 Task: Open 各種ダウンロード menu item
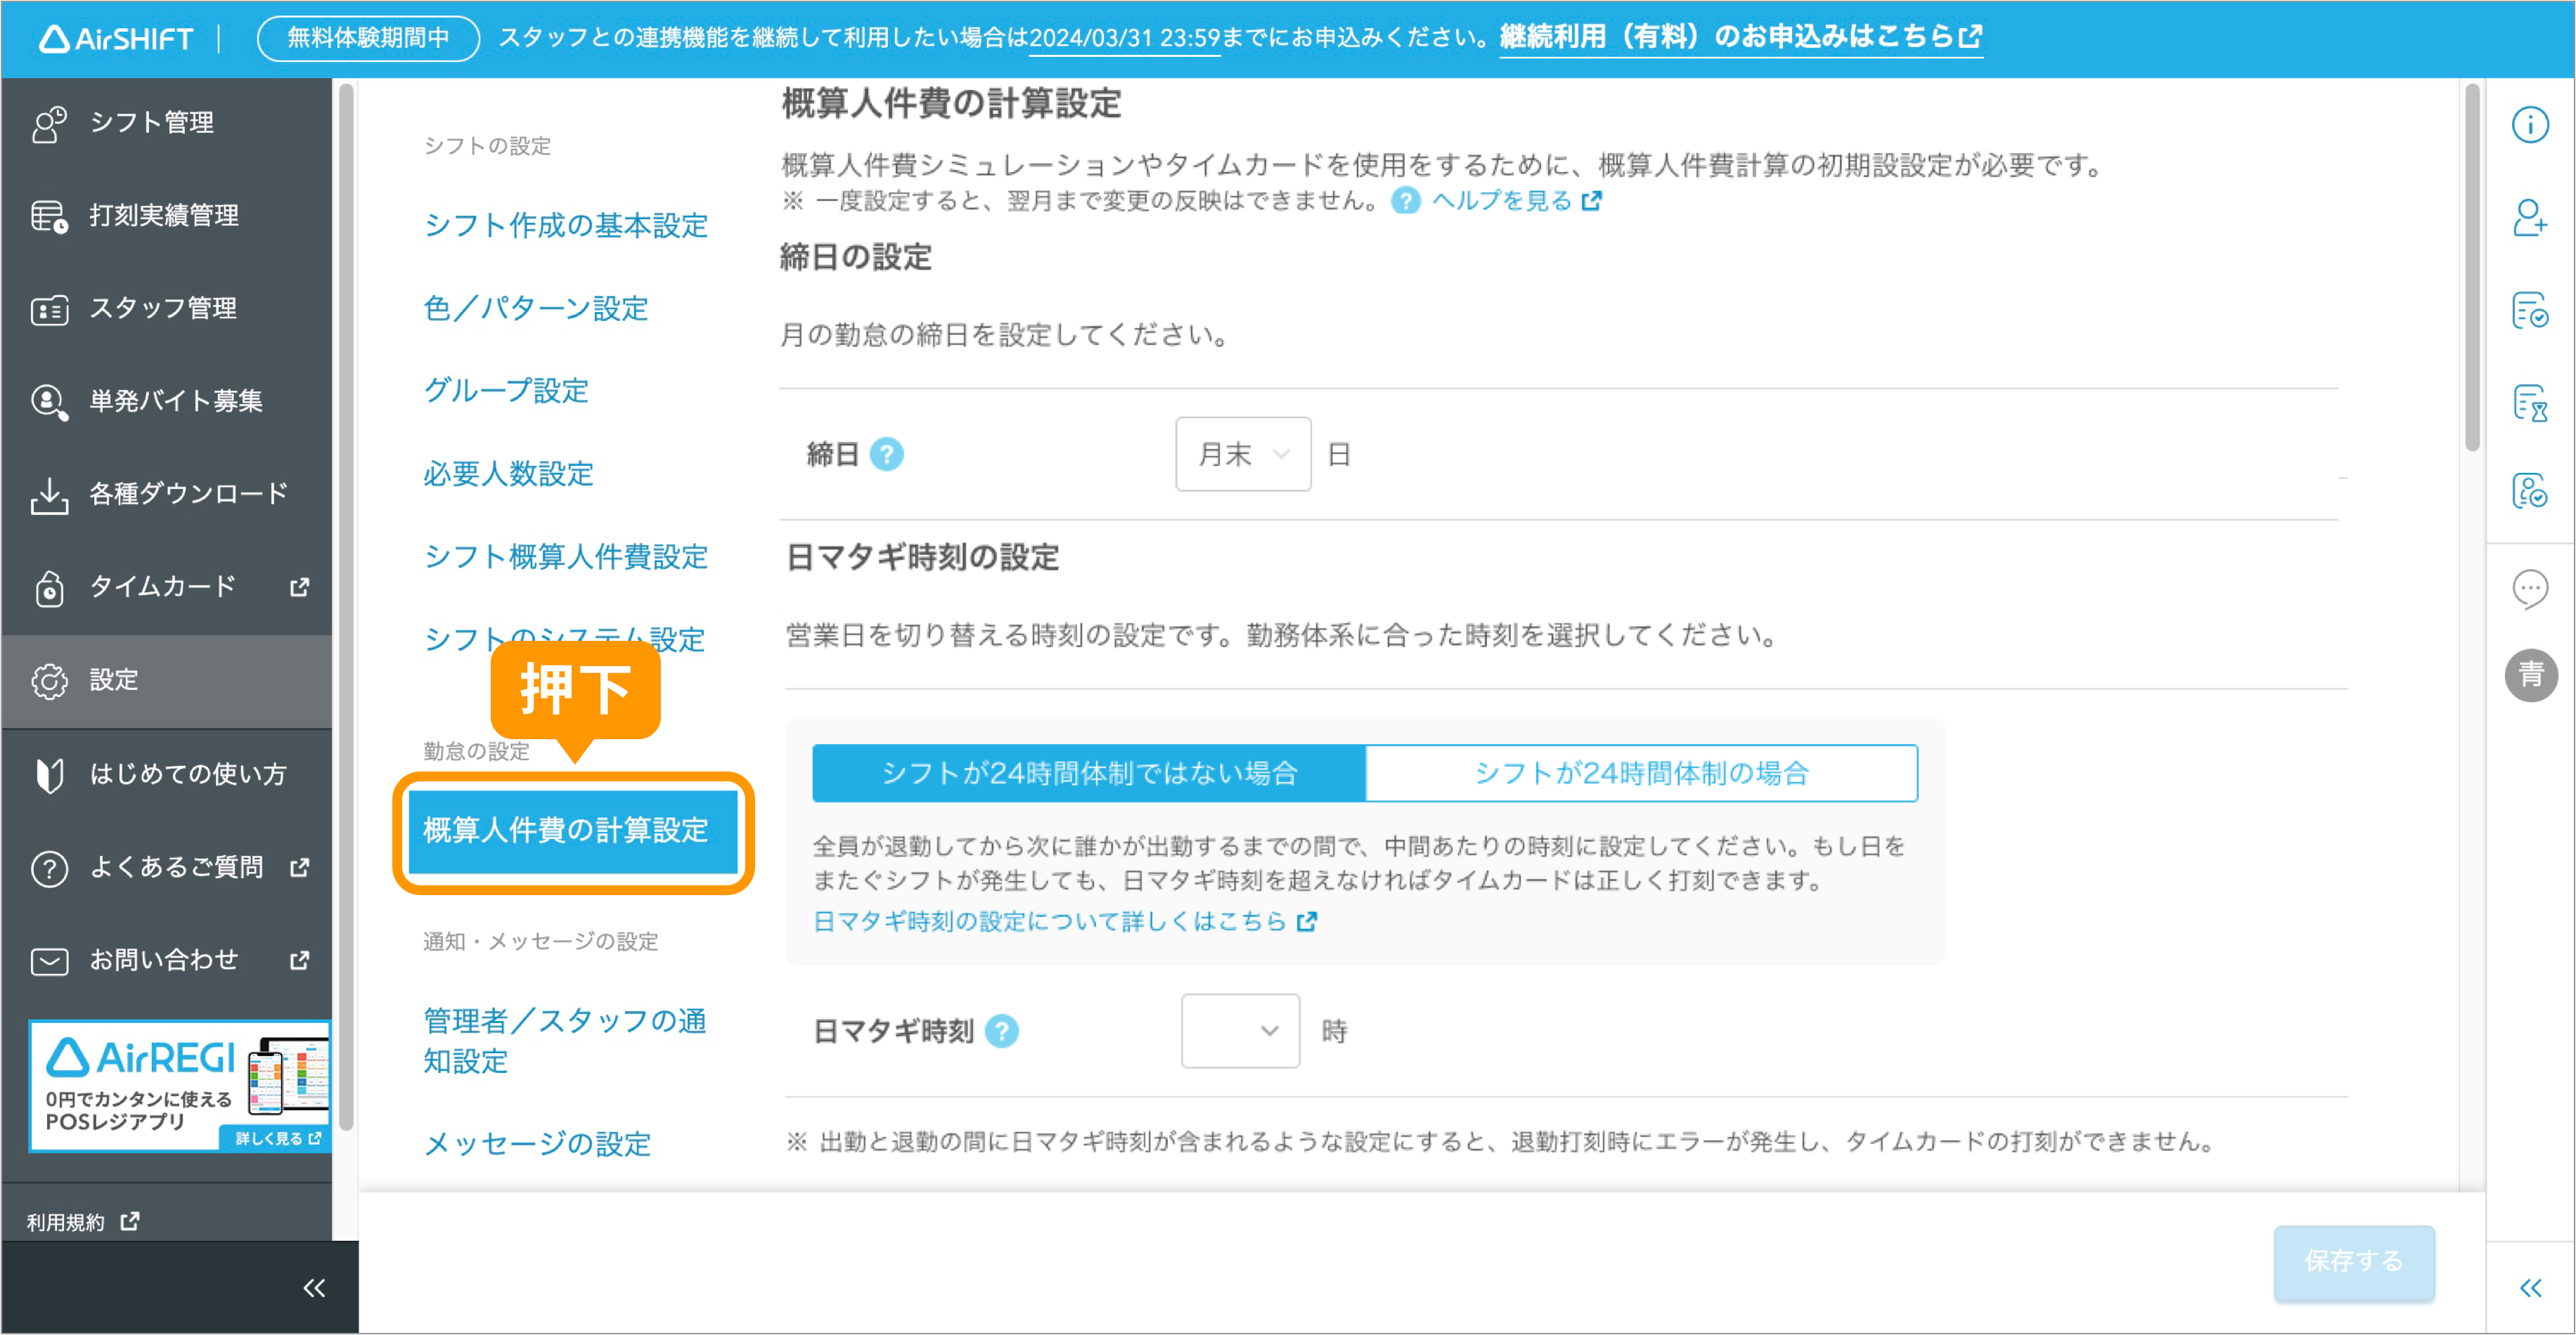click(x=166, y=495)
